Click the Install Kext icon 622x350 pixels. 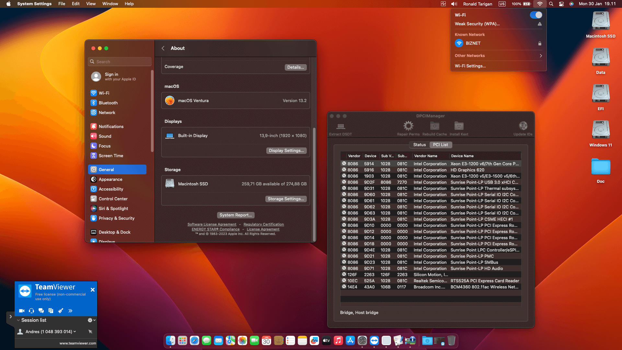458,126
